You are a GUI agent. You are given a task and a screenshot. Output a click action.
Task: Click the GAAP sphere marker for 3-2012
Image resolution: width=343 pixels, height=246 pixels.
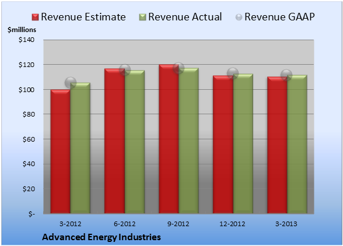pos(71,83)
